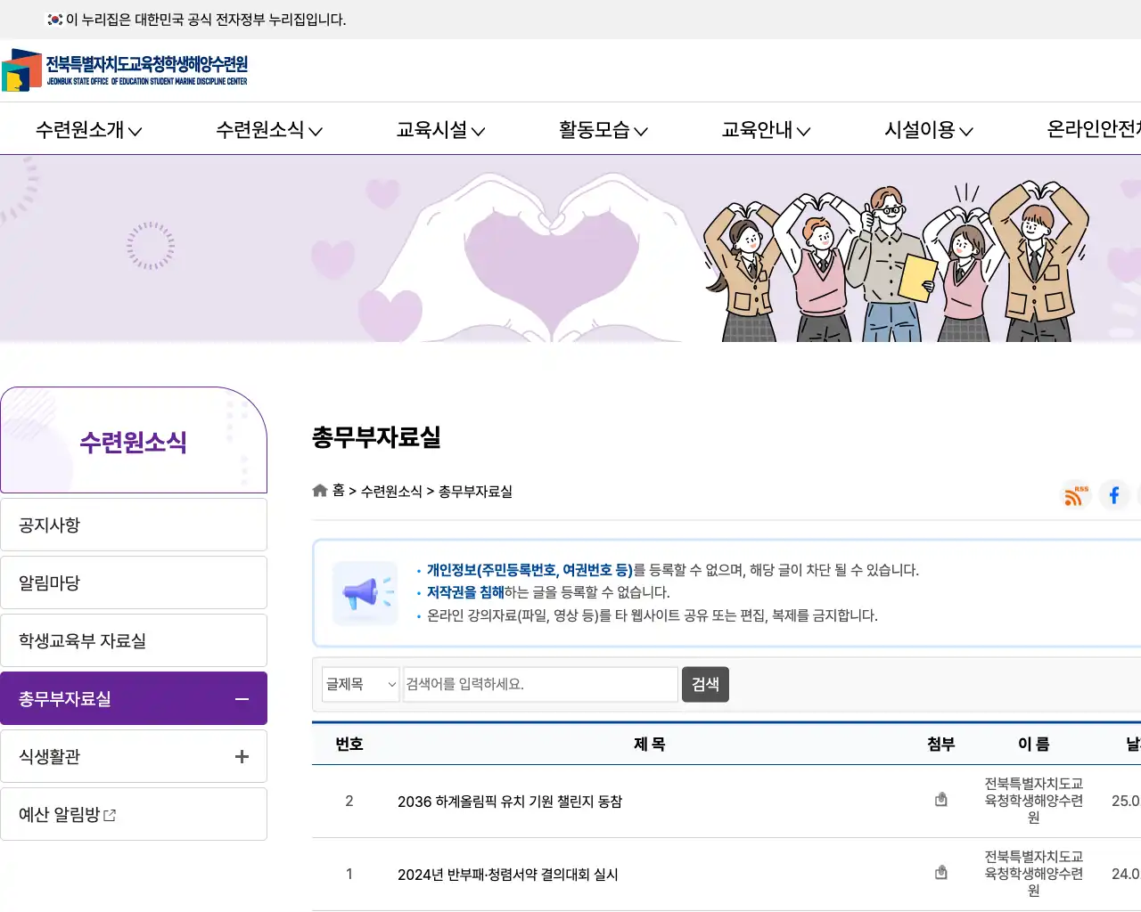This screenshot has width=1141, height=912.
Task: Click the home icon in the breadcrumb
Action: tap(319, 490)
